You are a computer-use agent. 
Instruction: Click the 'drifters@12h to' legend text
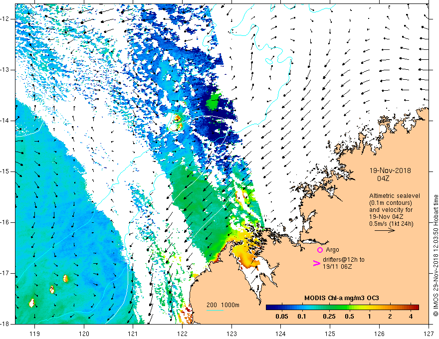[x=344, y=260]
